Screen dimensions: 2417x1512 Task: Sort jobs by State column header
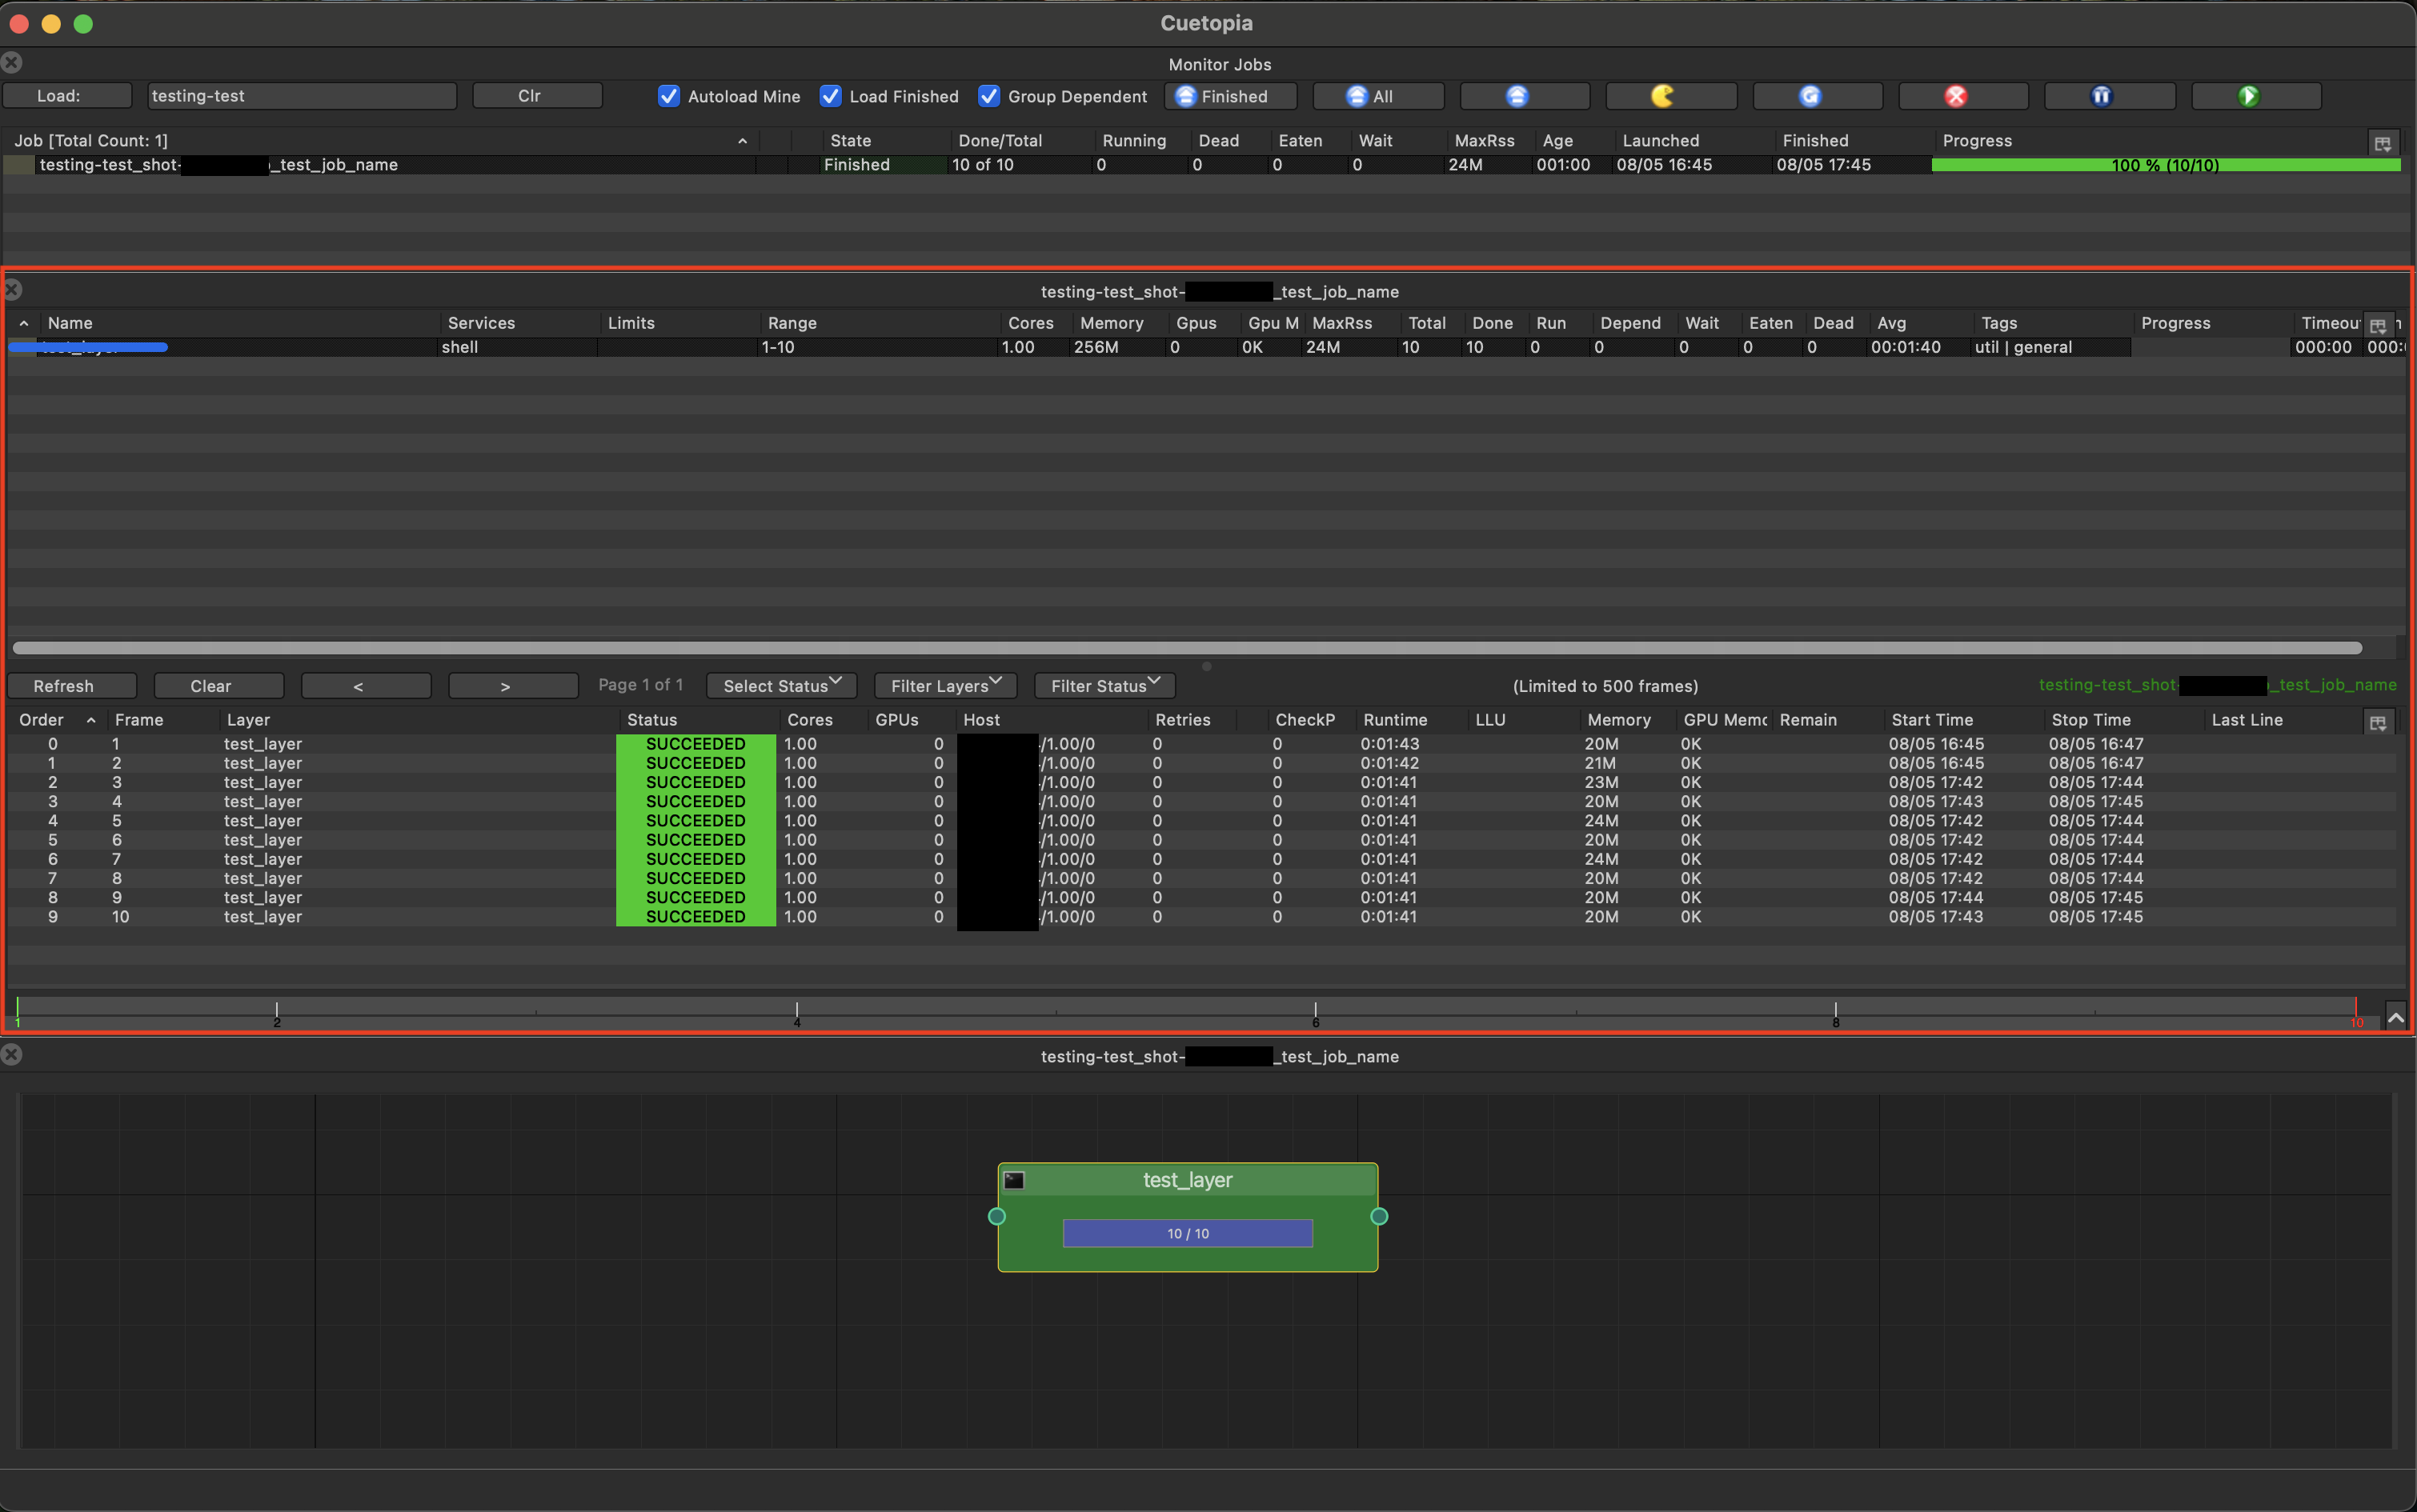850,141
